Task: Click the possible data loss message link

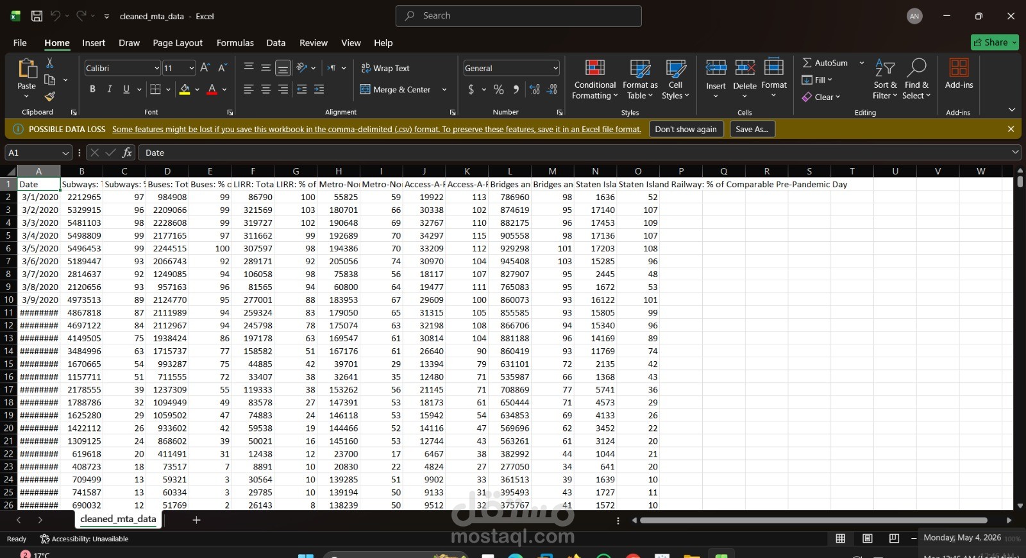Action: (376, 130)
